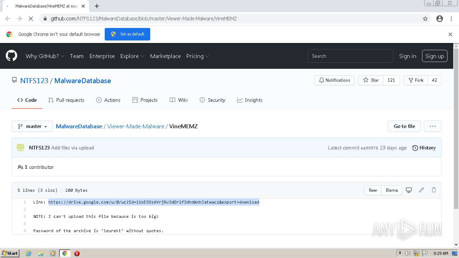Open the commit History
Screen dimensions: 459x258
424,148
